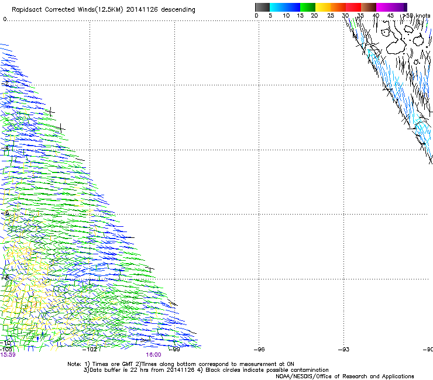Image resolution: width=433 pixels, height=380 pixels.
Task: Click the '-2' latitude axis label
Action: (x=5, y=83)
